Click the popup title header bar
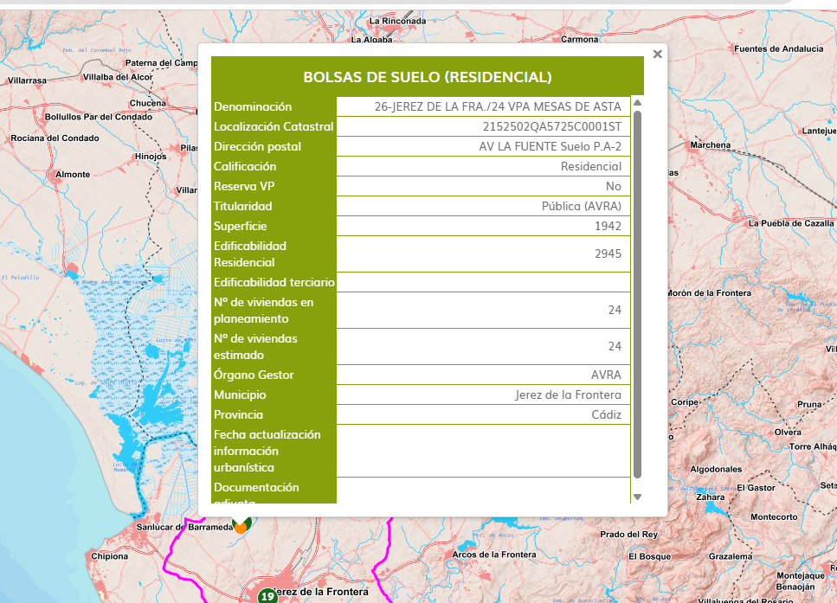Image resolution: width=837 pixels, height=603 pixels. click(427, 77)
